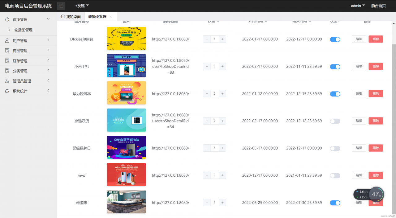Open the admin account dropdown
Screen dimensions: 396x218
coord(358,6)
